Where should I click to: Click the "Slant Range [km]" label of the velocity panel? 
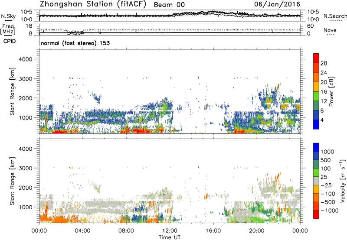pyautogui.click(x=12, y=181)
